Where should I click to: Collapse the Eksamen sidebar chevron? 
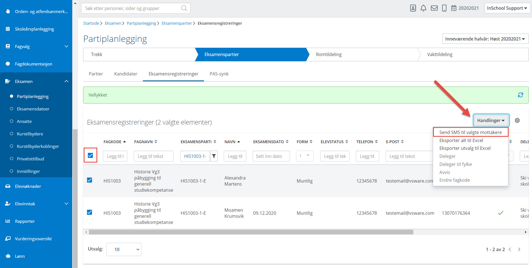click(x=66, y=81)
